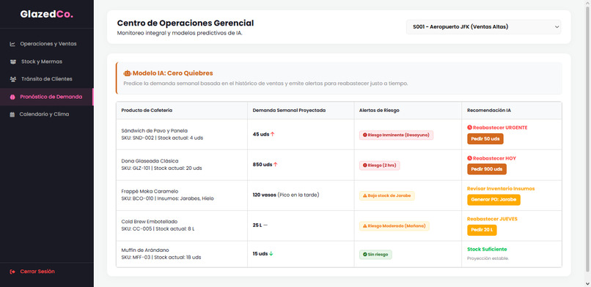
Task: Click the red up arrow next to 45 uds
Action: pos(273,134)
